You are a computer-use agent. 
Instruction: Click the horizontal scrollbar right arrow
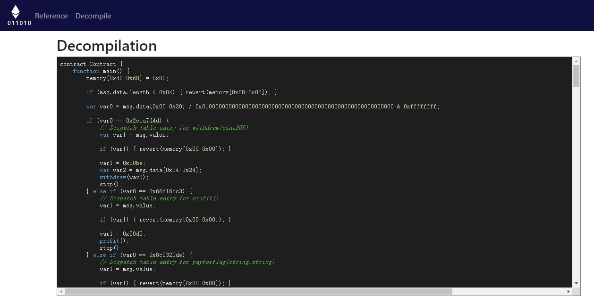[568, 292]
